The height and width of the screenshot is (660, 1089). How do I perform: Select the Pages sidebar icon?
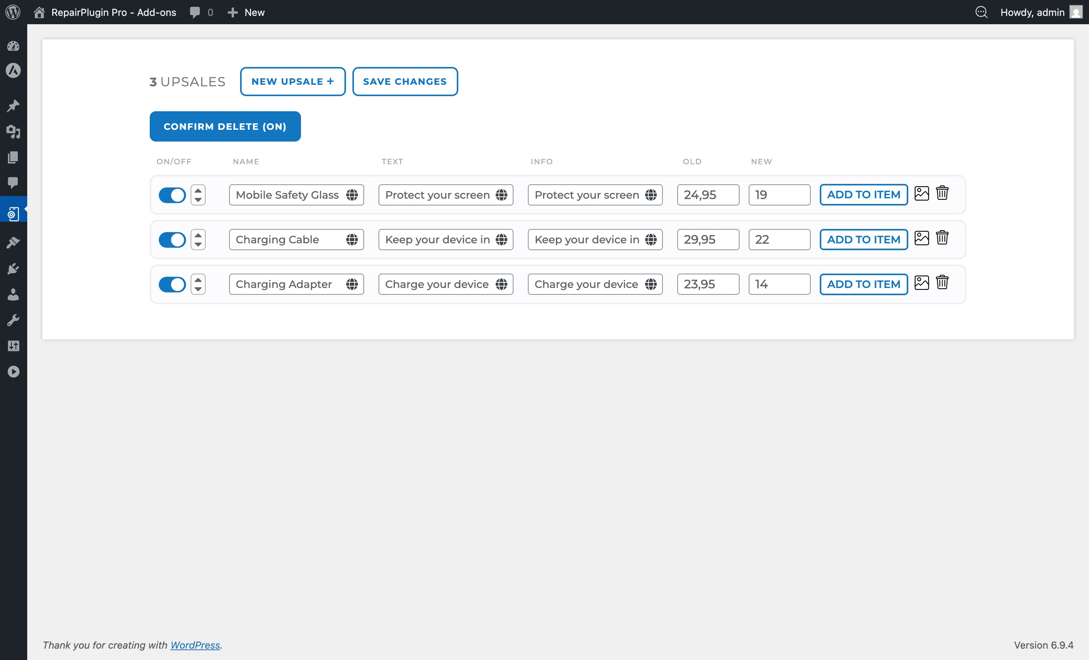[x=13, y=157]
